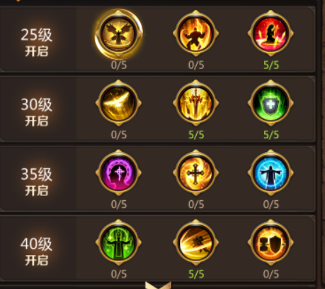Screen dimensions: 325x289
Task: Click the 0/5 counter under winged angel skill
Action: click(119, 65)
